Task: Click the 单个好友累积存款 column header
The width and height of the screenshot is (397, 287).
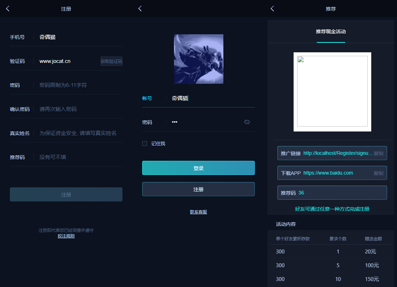Action: pyautogui.click(x=293, y=239)
